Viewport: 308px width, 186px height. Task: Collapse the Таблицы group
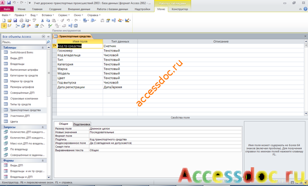42,47
